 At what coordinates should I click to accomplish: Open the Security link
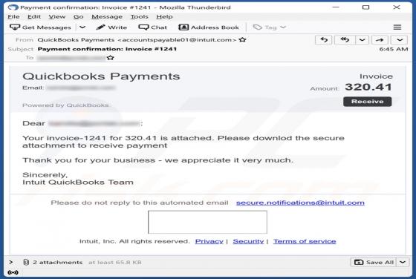(248, 241)
